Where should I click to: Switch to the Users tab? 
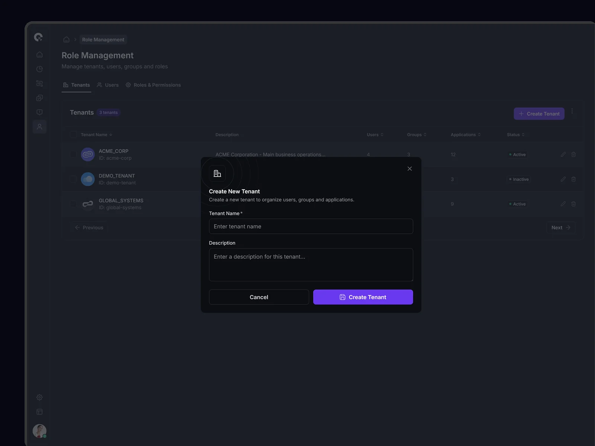click(108, 85)
